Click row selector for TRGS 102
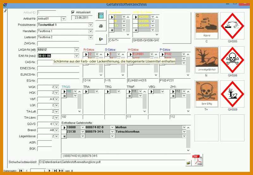Screen dimensions: 253x175 click(x=64, y=91)
